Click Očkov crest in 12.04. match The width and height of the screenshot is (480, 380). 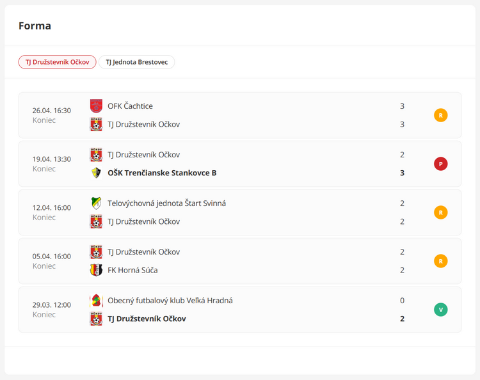click(x=96, y=221)
